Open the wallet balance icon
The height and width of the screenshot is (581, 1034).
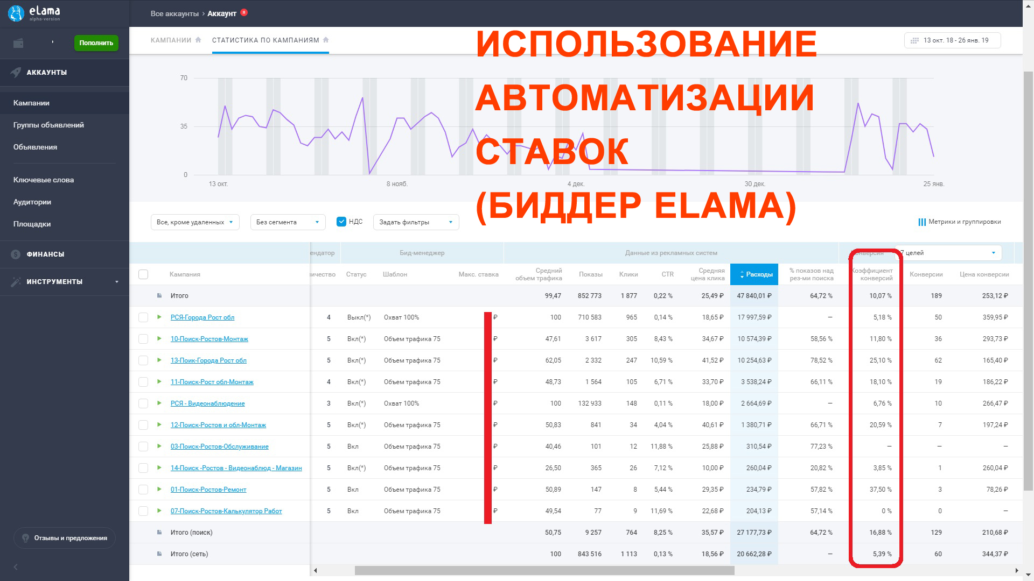point(18,43)
